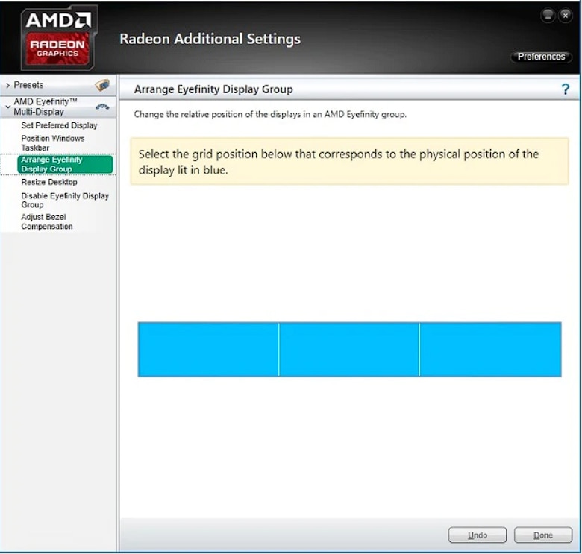Click the Presets label
Image resolution: width=582 pixels, height=554 pixels.
click(28, 85)
